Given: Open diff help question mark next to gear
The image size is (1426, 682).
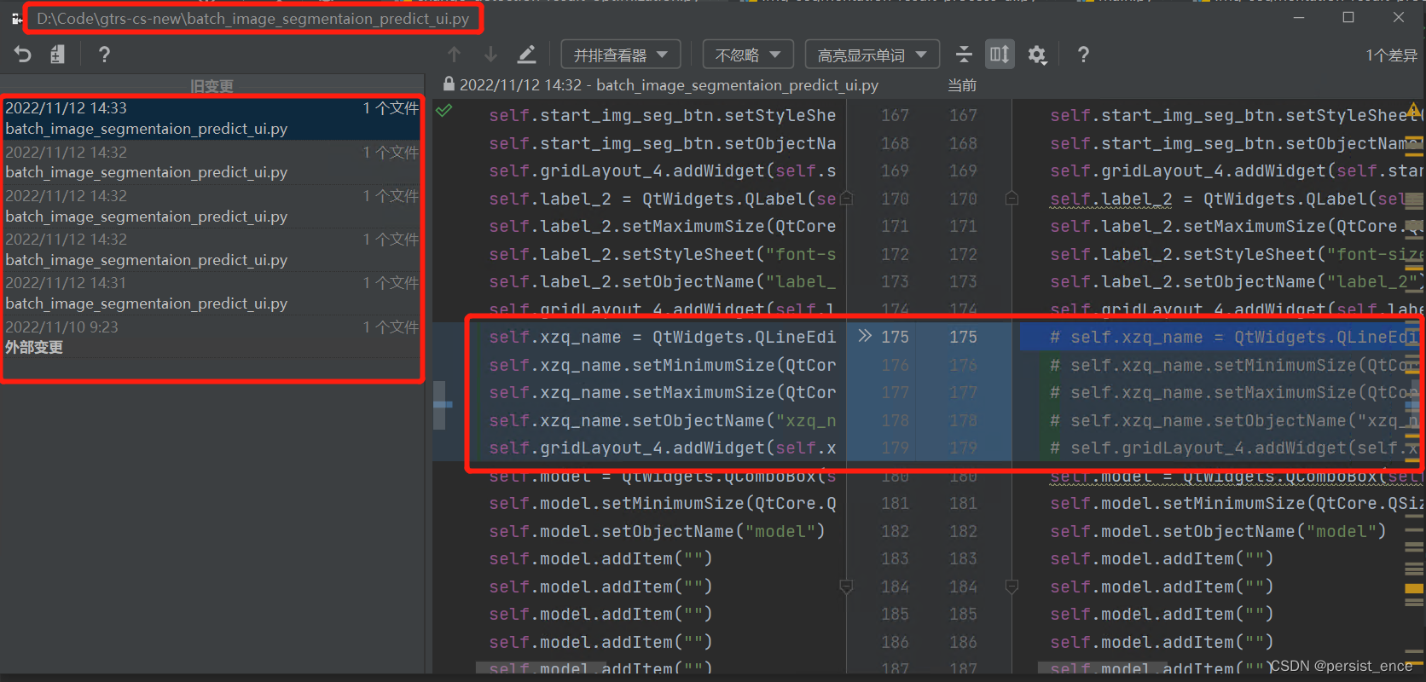Looking at the screenshot, I should 1083,55.
